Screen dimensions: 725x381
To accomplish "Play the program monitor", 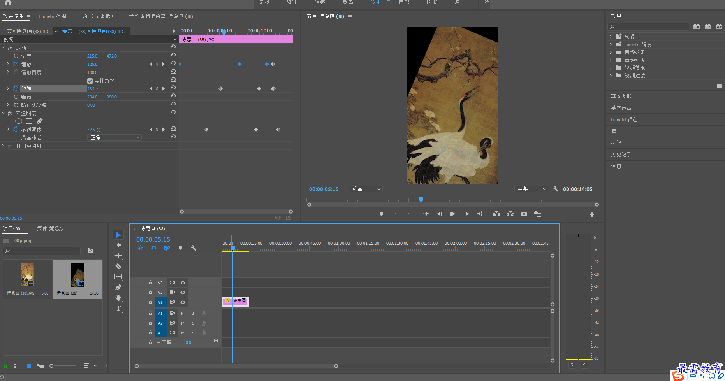I will tap(452, 214).
